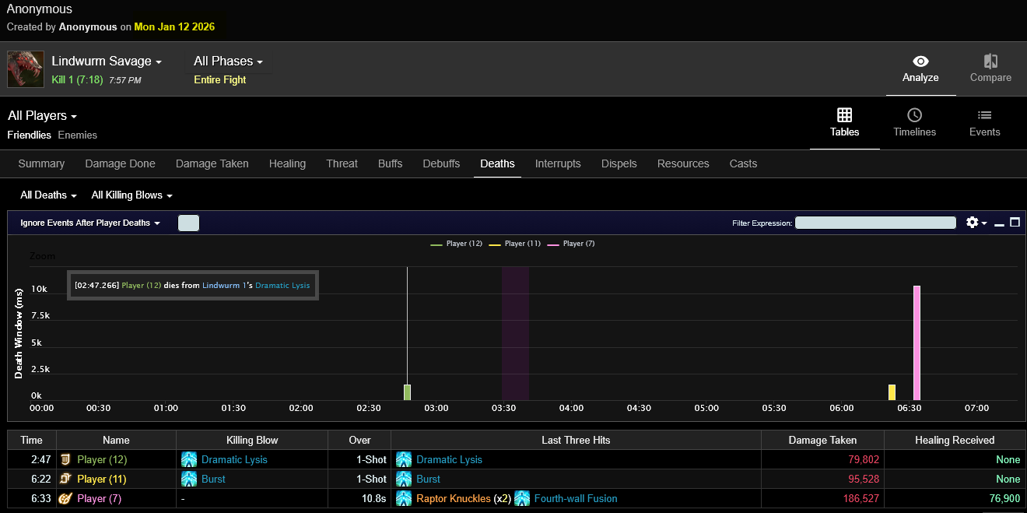Image resolution: width=1027 pixels, height=513 pixels.
Task: Open Player (11) link in Name column
Action: [x=101, y=479]
